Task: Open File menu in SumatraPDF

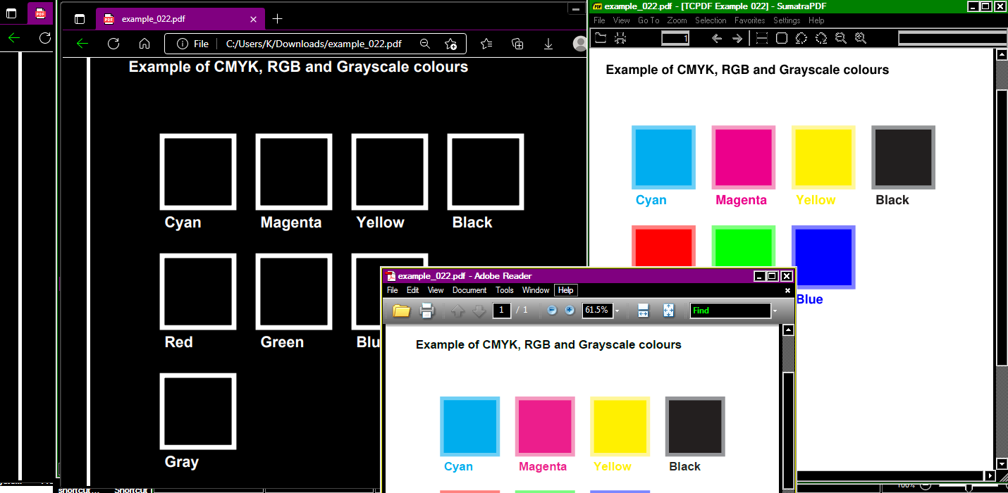Action: (x=599, y=20)
